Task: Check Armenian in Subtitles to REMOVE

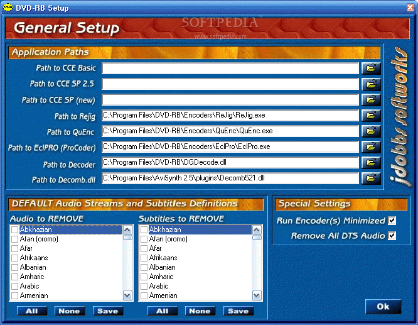Action: (x=144, y=295)
